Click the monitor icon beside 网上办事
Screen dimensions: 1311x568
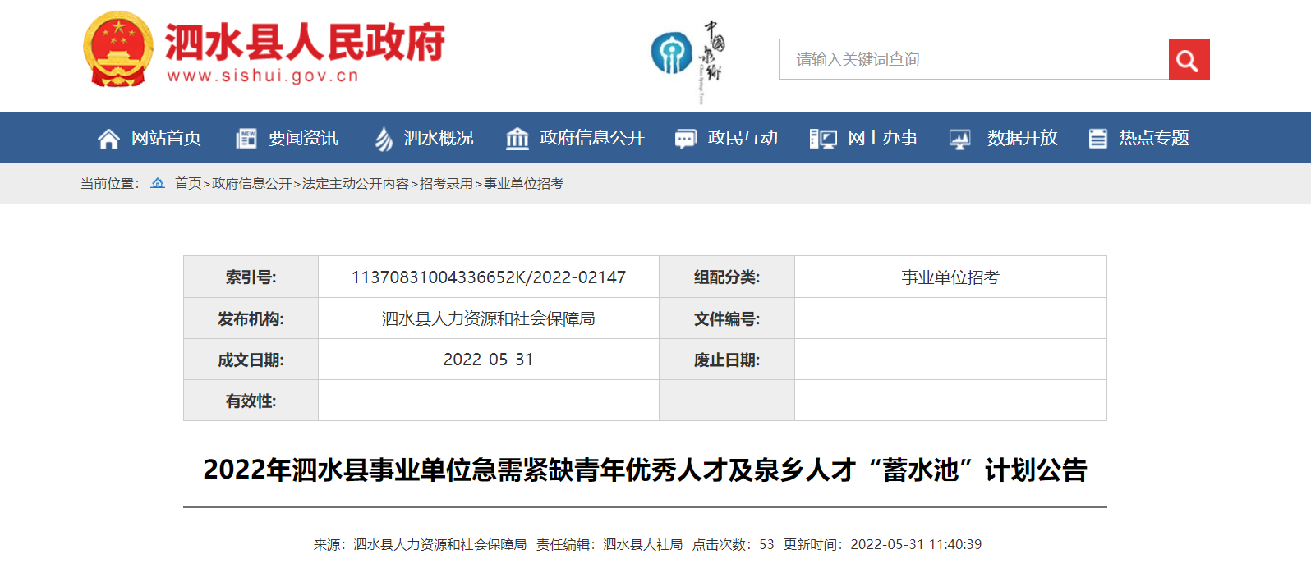pos(823,139)
